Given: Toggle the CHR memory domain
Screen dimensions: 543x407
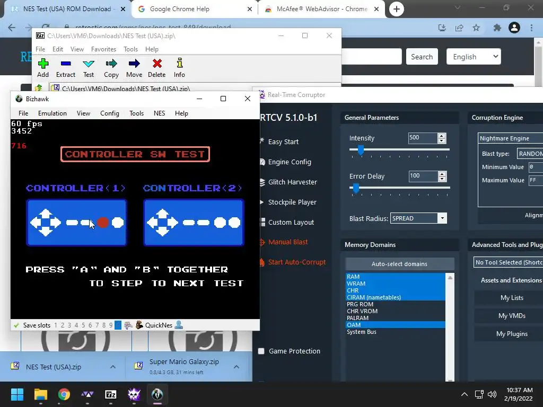Looking at the screenshot, I should (395, 290).
